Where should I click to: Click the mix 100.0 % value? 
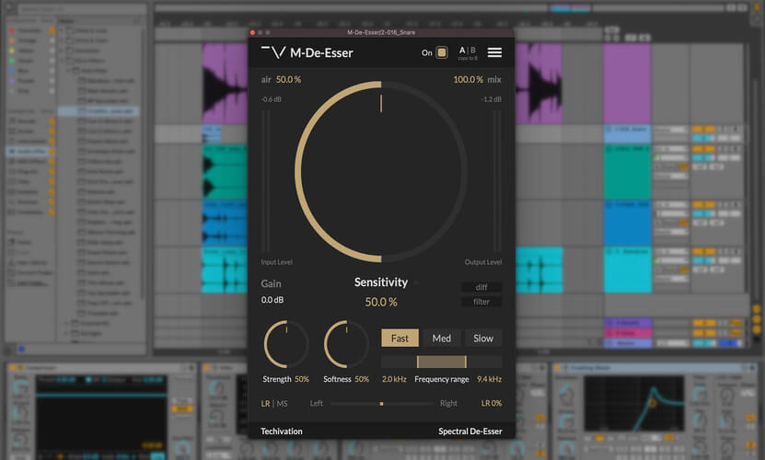(x=468, y=79)
